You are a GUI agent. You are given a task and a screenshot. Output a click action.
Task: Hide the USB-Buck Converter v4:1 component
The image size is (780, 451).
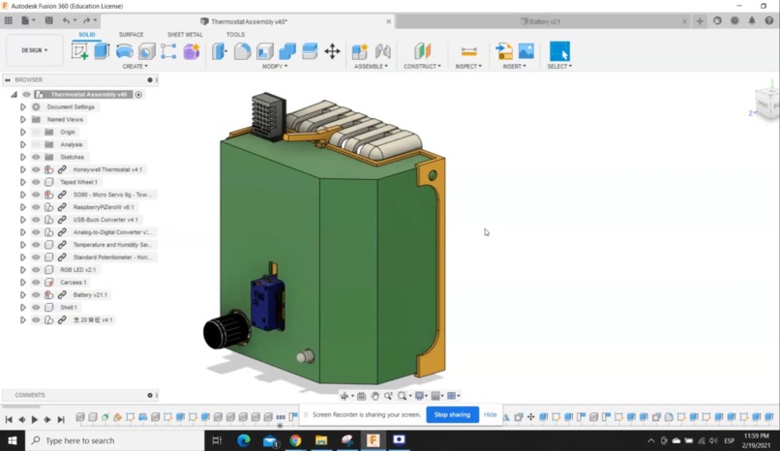pyautogui.click(x=36, y=220)
